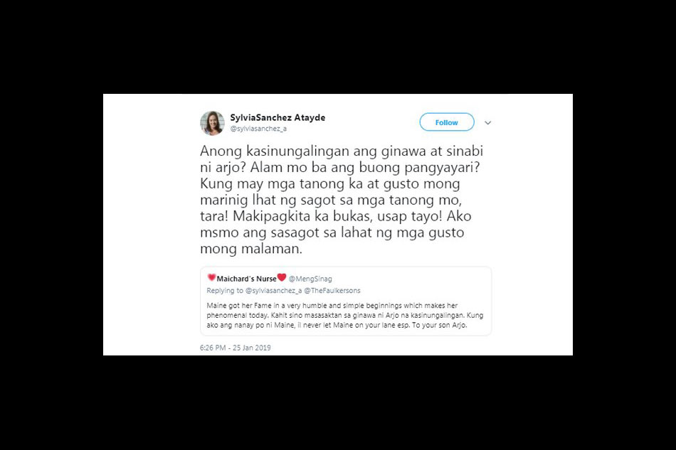Click the heart emoji before Maichard's Nurse
The width and height of the screenshot is (676, 450).
pyautogui.click(x=211, y=277)
